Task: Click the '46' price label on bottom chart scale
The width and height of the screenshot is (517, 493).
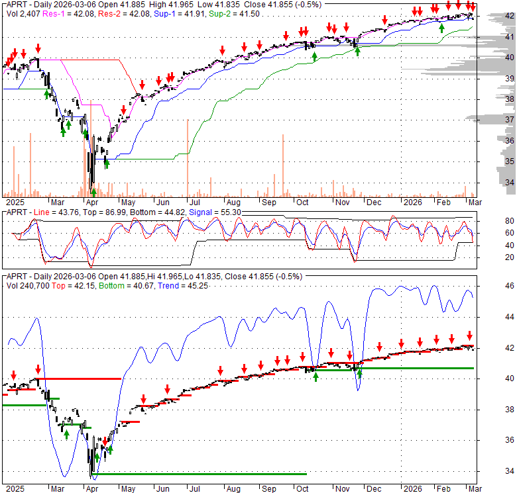Action: click(x=510, y=286)
